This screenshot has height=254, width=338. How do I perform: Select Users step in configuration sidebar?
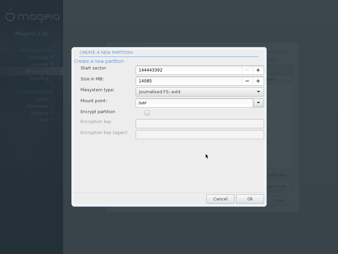pyautogui.click(x=42, y=99)
